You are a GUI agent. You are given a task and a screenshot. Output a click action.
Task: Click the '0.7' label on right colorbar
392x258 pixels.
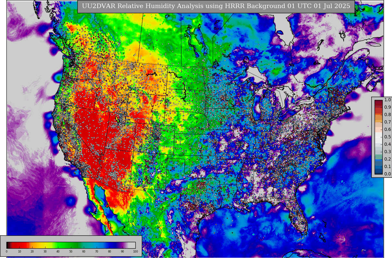pos(387,122)
